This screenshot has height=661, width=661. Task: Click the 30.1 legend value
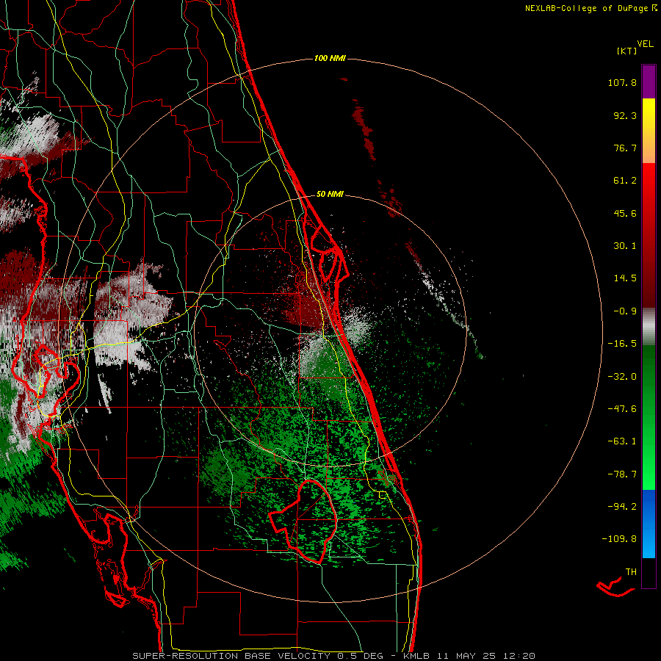[625, 246]
